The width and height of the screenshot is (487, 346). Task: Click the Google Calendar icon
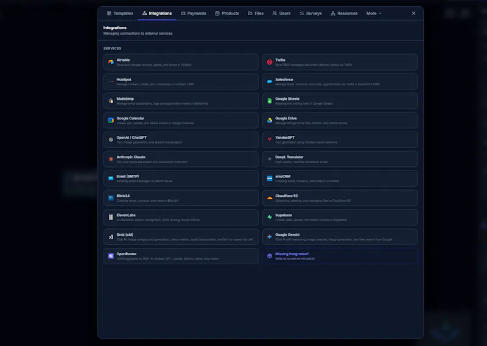point(111,120)
